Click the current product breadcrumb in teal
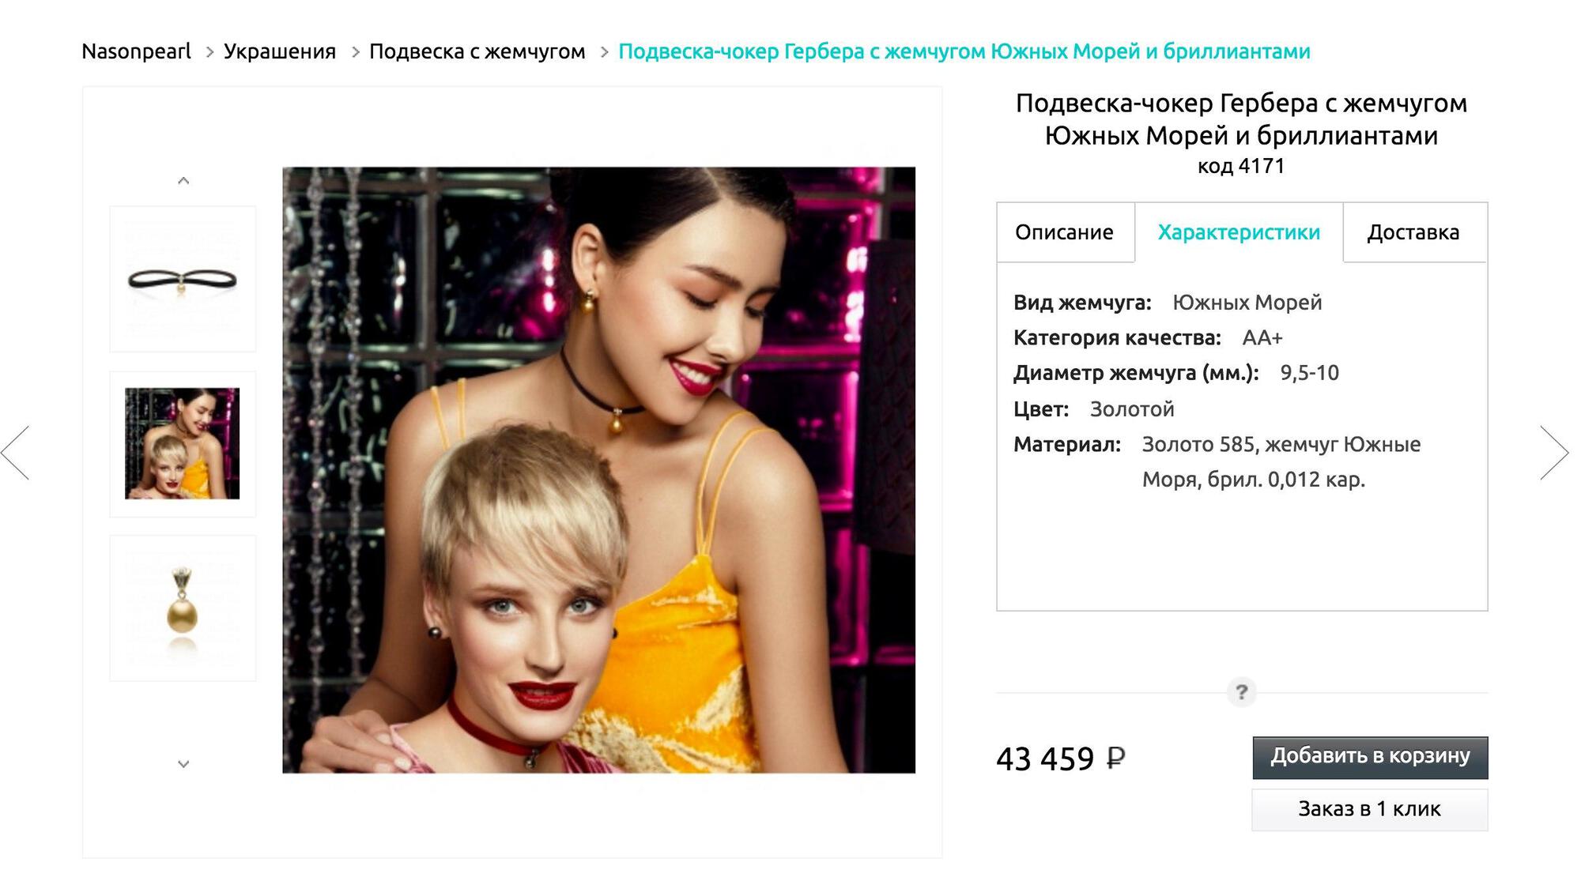Screen dimensions: 1581x877 pyautogui.click(x=964, y=51)
